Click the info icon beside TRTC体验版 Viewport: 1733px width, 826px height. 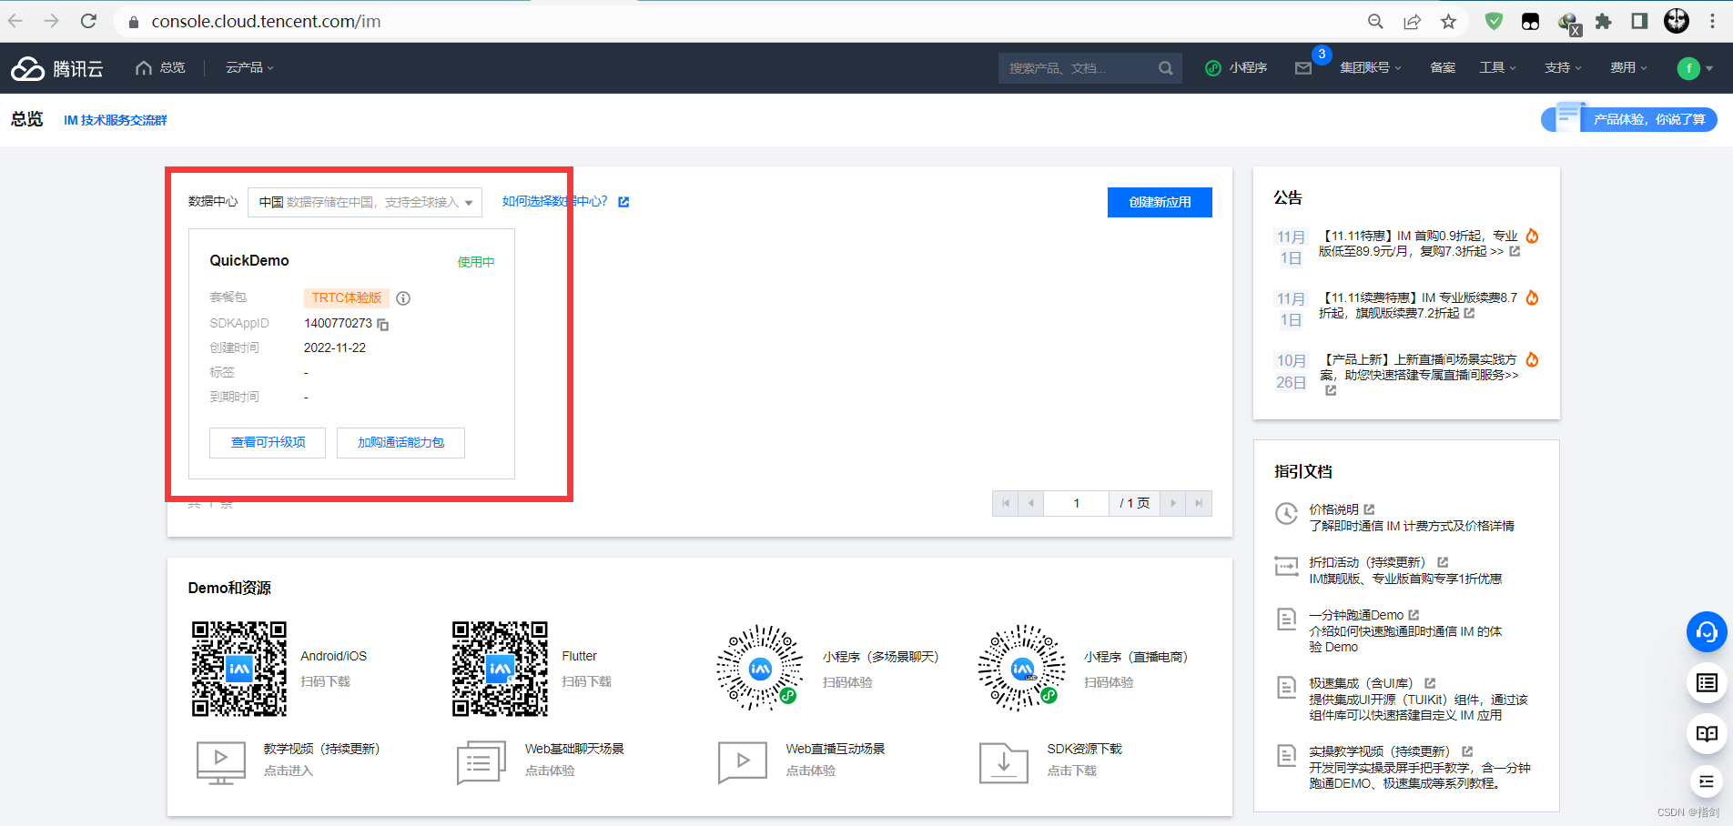[403, 298]
